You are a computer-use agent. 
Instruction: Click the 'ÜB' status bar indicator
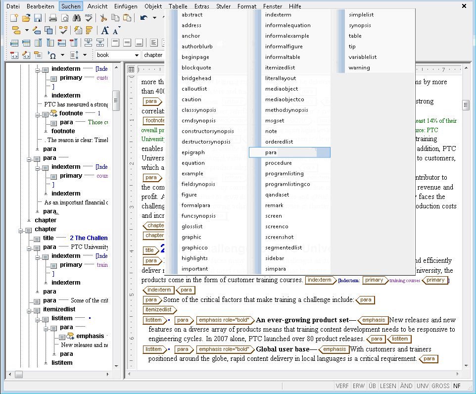(372, 386)
